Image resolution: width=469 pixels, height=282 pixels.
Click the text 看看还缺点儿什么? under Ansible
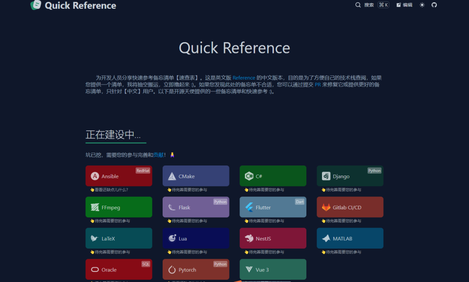pyautogui.click(x=111, y=190)
